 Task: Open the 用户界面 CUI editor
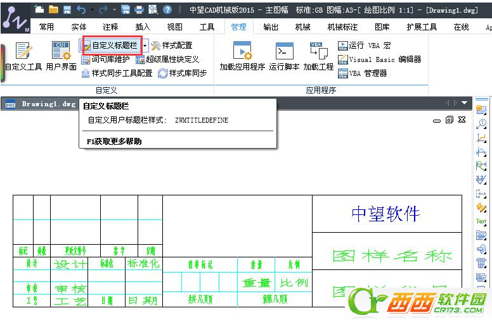click(x=61, y=56)
